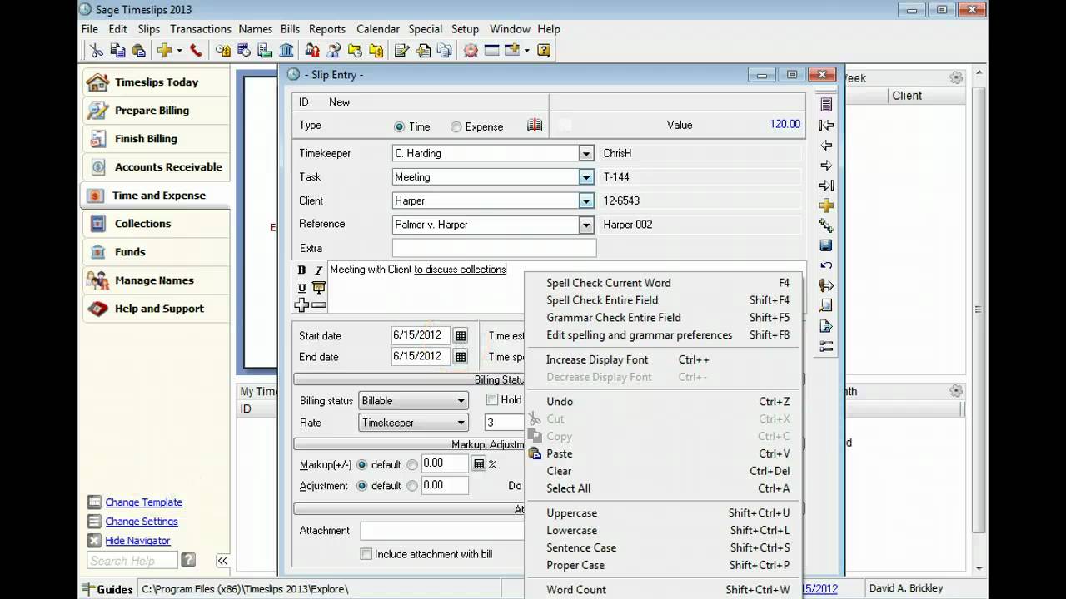Click the Italic formatting icon in the description editor
Viewport: 1066px width, 599px height.
tap(318, 270)
